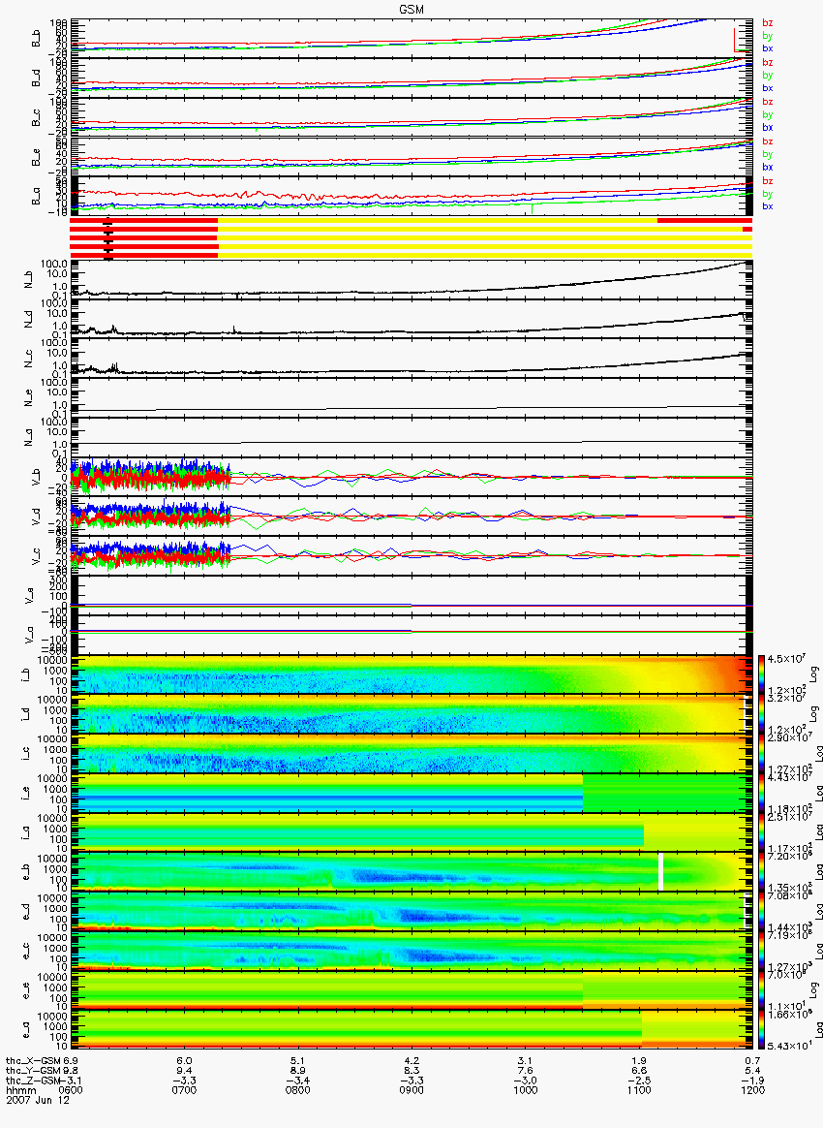Click the 1200 time tick label
823x1128 pixels.
click(752, 1090)
